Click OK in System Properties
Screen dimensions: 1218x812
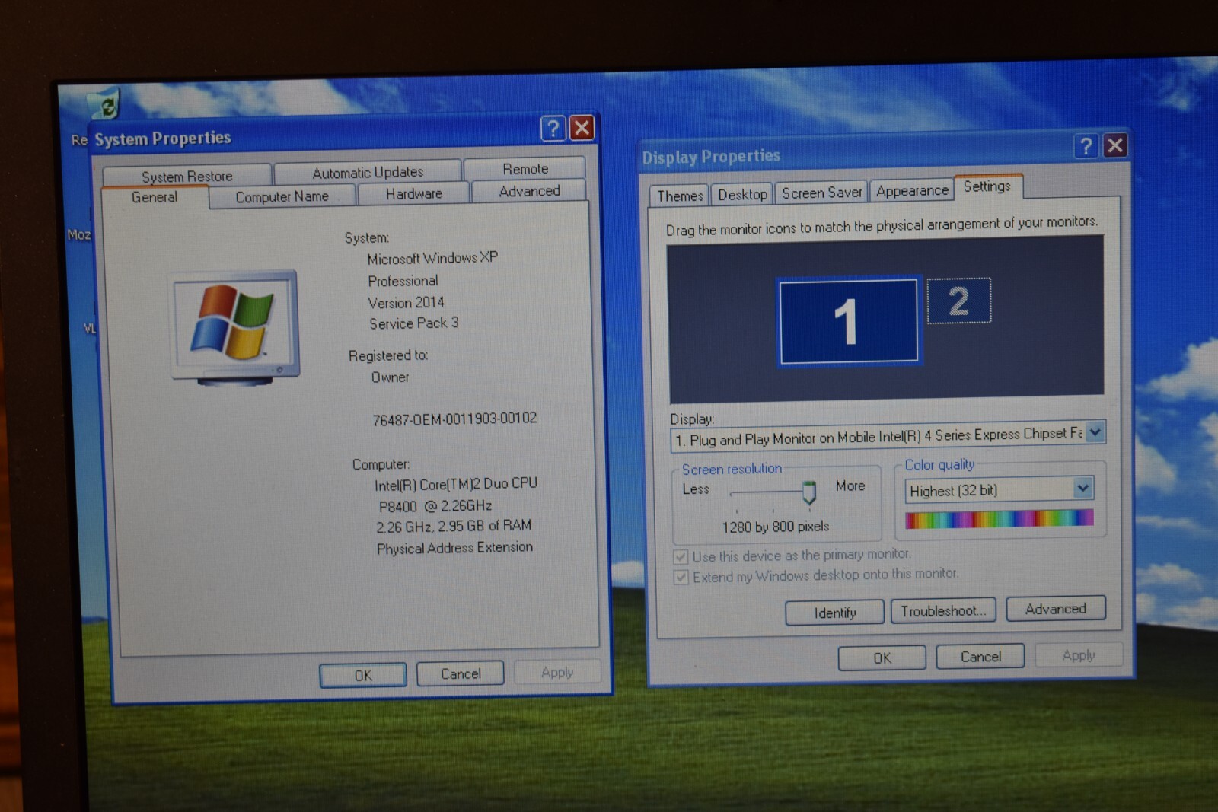(363, 675)
